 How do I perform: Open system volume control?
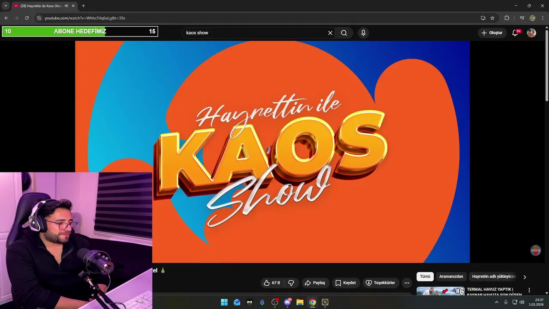[522, 302]
